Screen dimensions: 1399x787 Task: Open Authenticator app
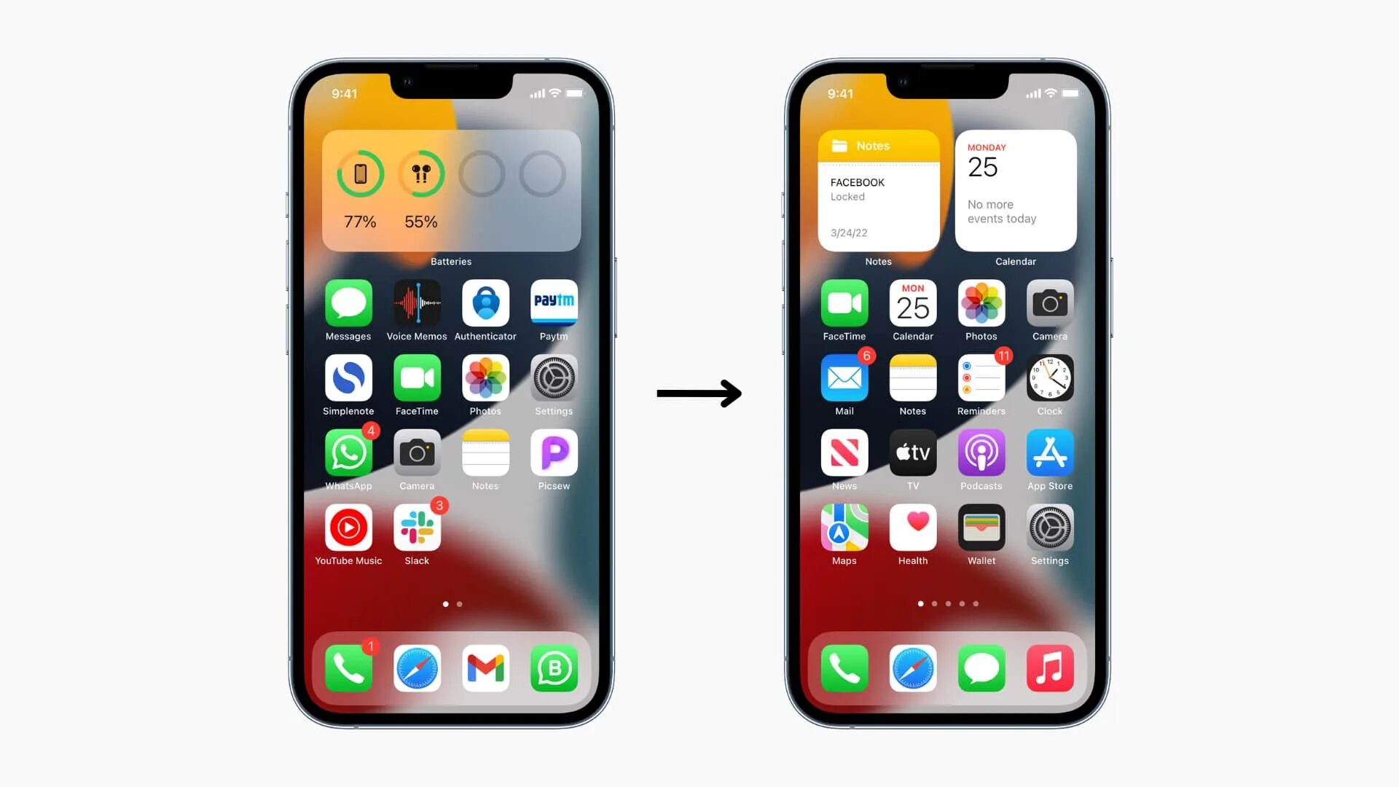(x=485, y=304)
